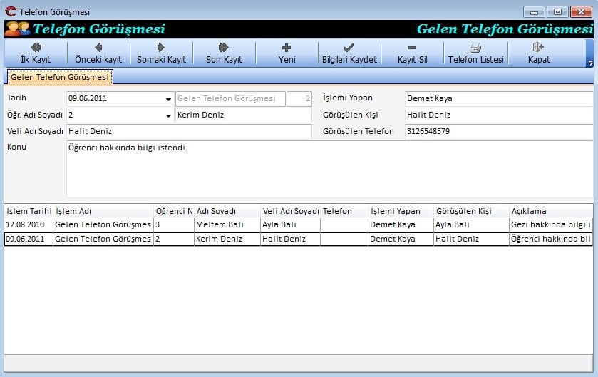Close the form with Kapat

tap(538, 53)
